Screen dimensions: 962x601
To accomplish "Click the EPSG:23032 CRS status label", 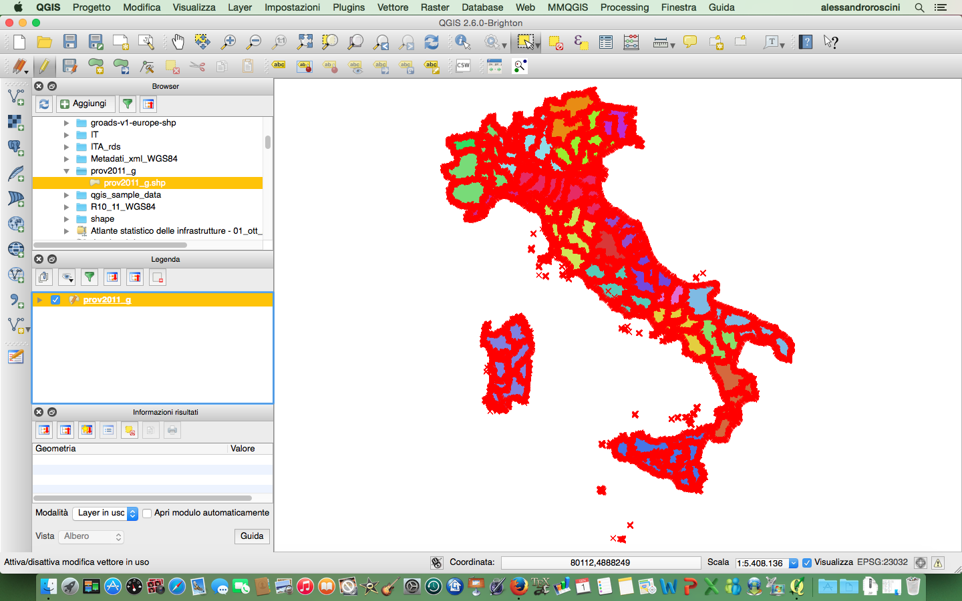I will tap(883, 562).
